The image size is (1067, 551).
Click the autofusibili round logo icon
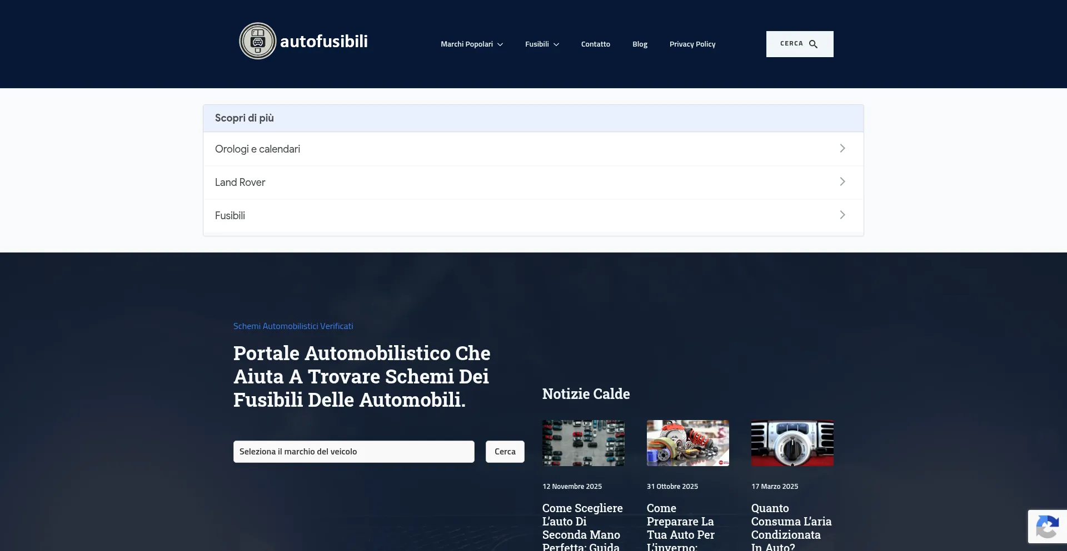pos(258,41)
